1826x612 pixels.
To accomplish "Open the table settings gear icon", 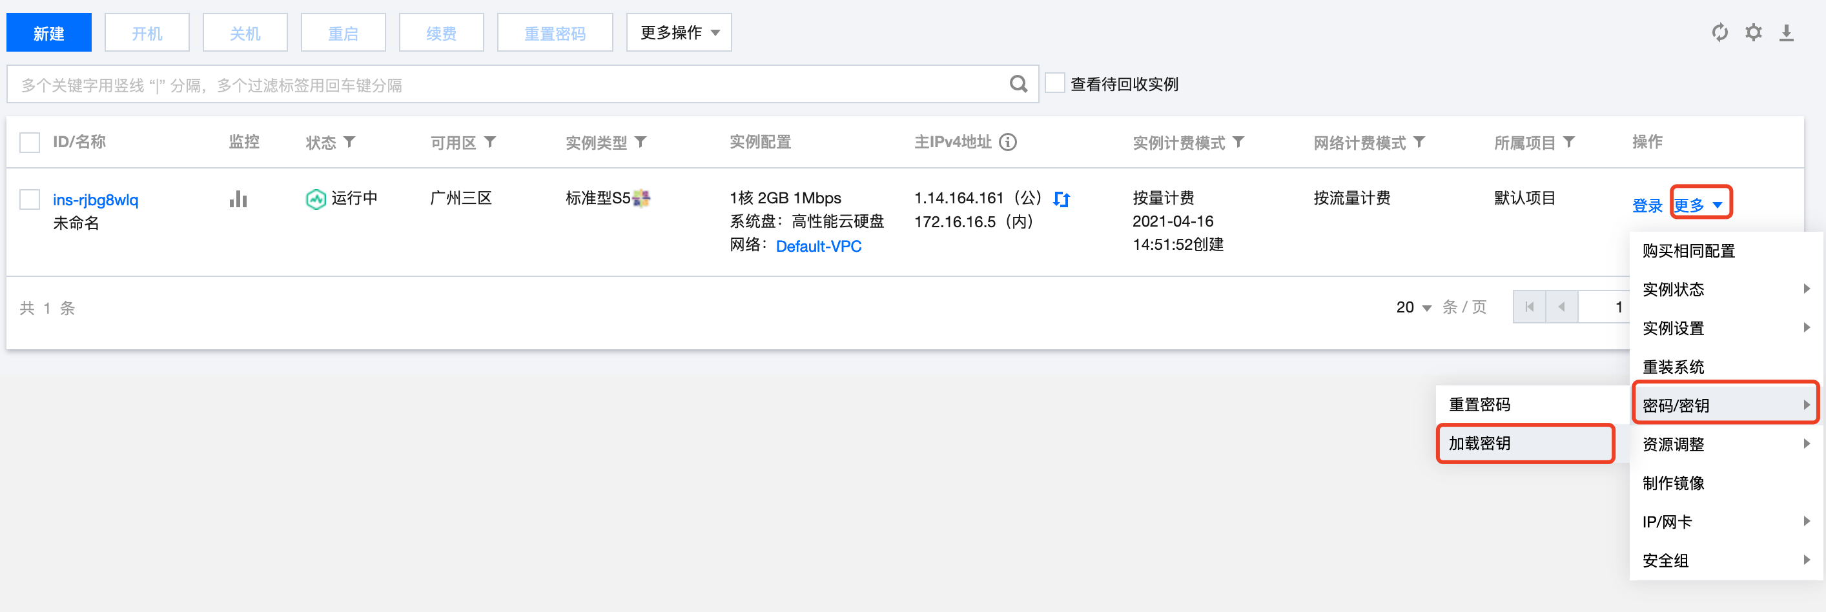I will click(1753, 32).
